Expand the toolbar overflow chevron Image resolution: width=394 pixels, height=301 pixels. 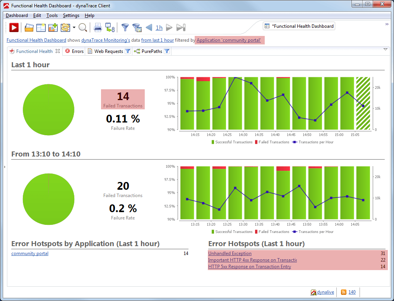click(387, 24)
